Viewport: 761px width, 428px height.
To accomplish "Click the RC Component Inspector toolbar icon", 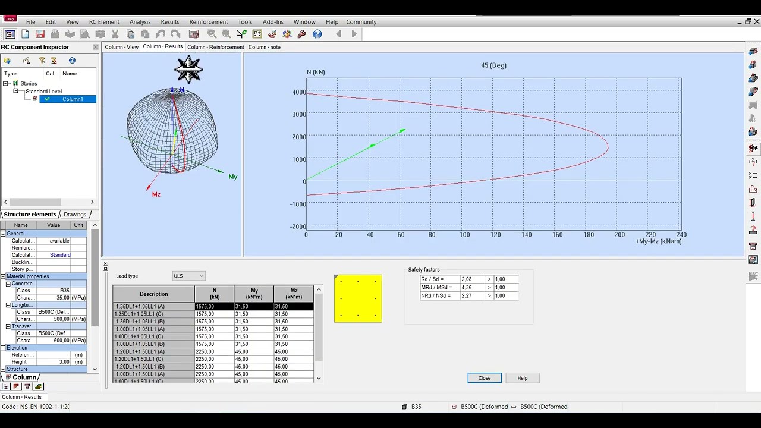I will pyautogui.click(x=10, y=34).
